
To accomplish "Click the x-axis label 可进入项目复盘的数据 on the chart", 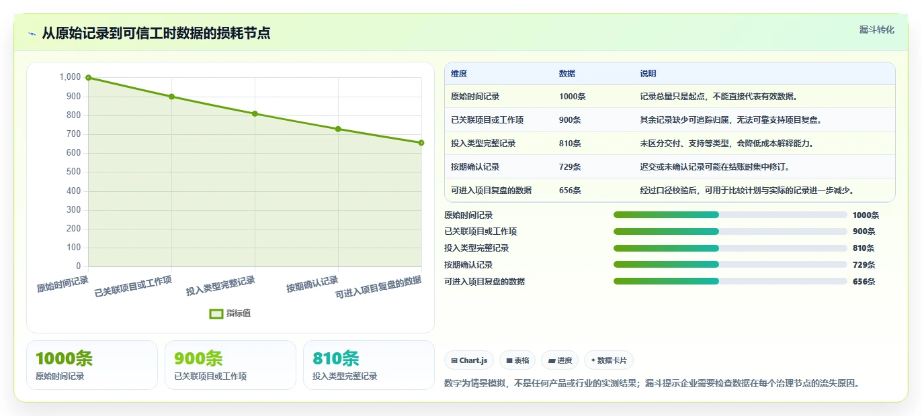I will [x=378, y=287].
